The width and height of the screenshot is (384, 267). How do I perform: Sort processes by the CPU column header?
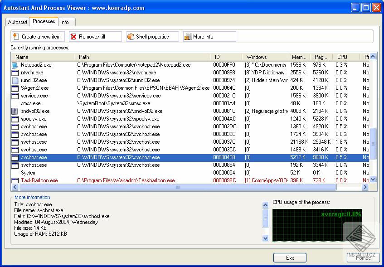tap(343, 57)
